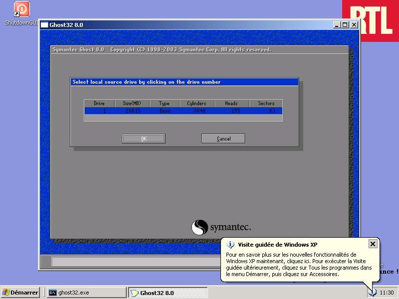Open the Démarrer start menu
The image size is (399, 299).
[x=20, y=293]
